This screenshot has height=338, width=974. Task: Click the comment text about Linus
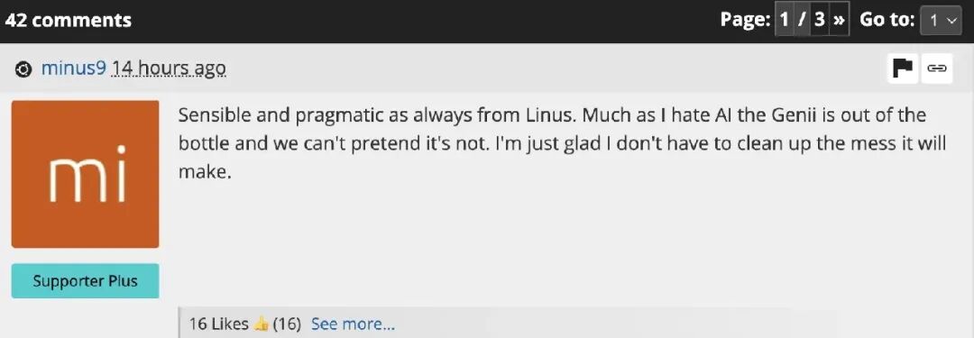562,143
